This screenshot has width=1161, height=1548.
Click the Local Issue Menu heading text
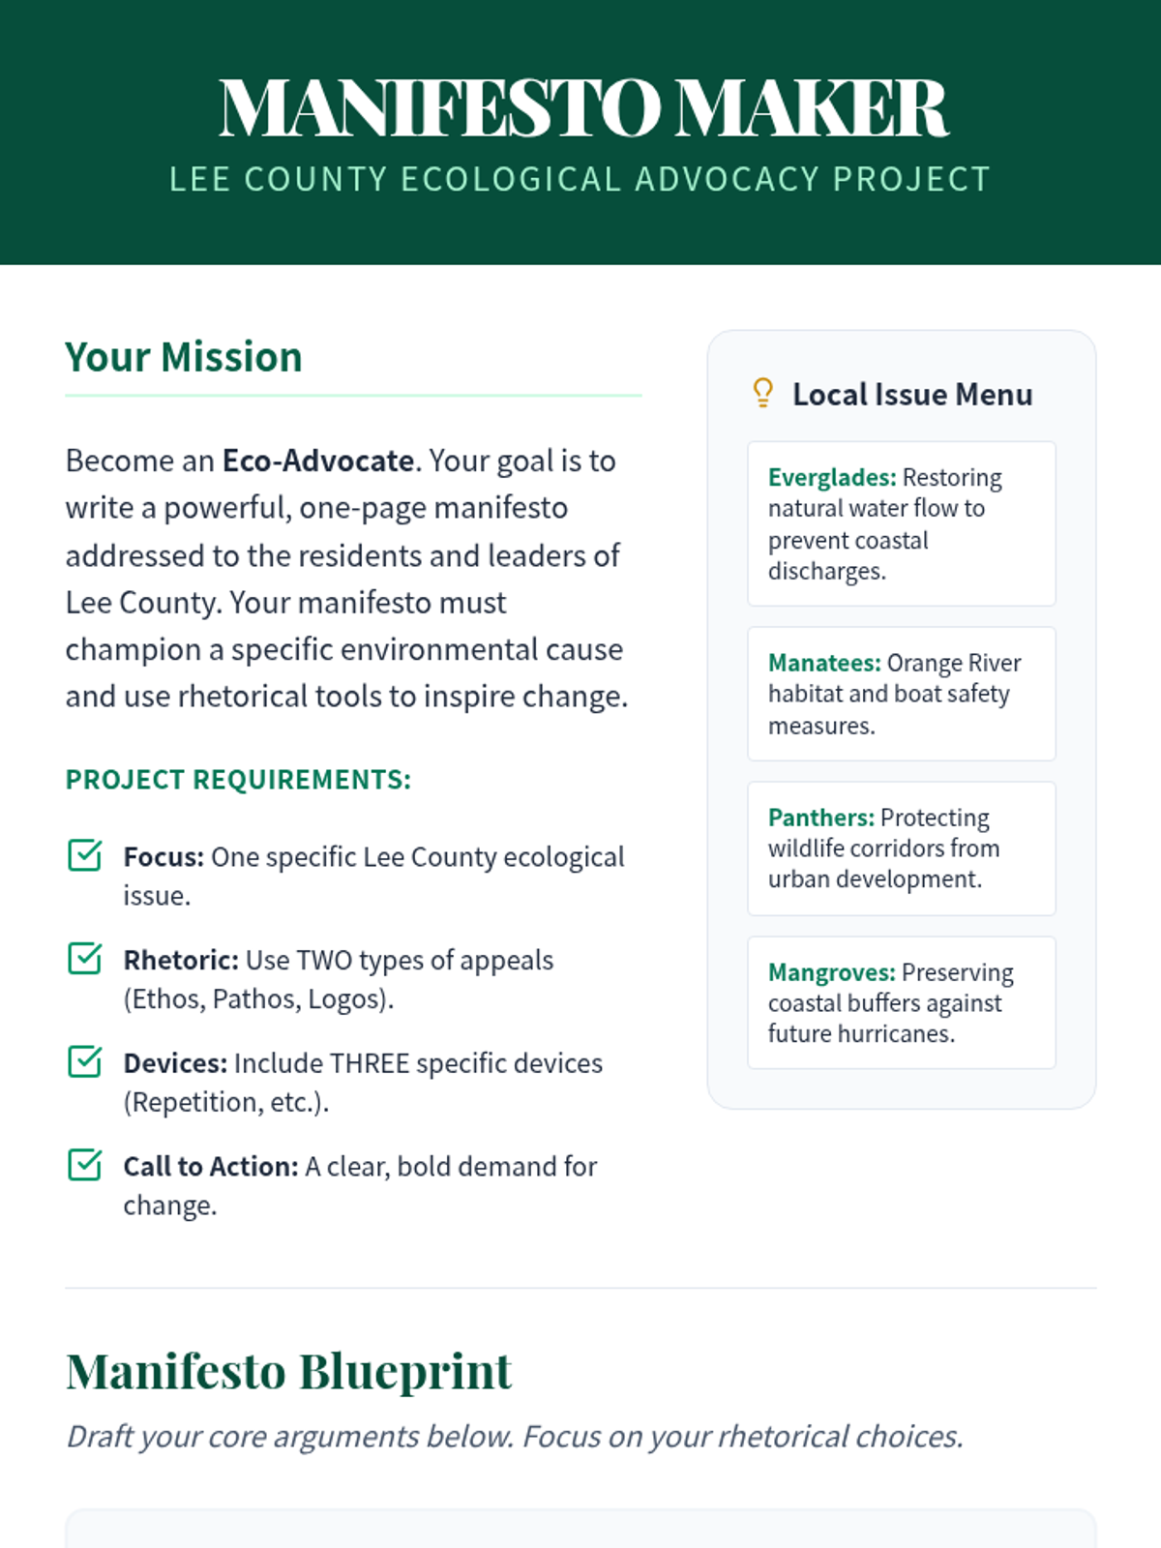(x=912, y=395)
